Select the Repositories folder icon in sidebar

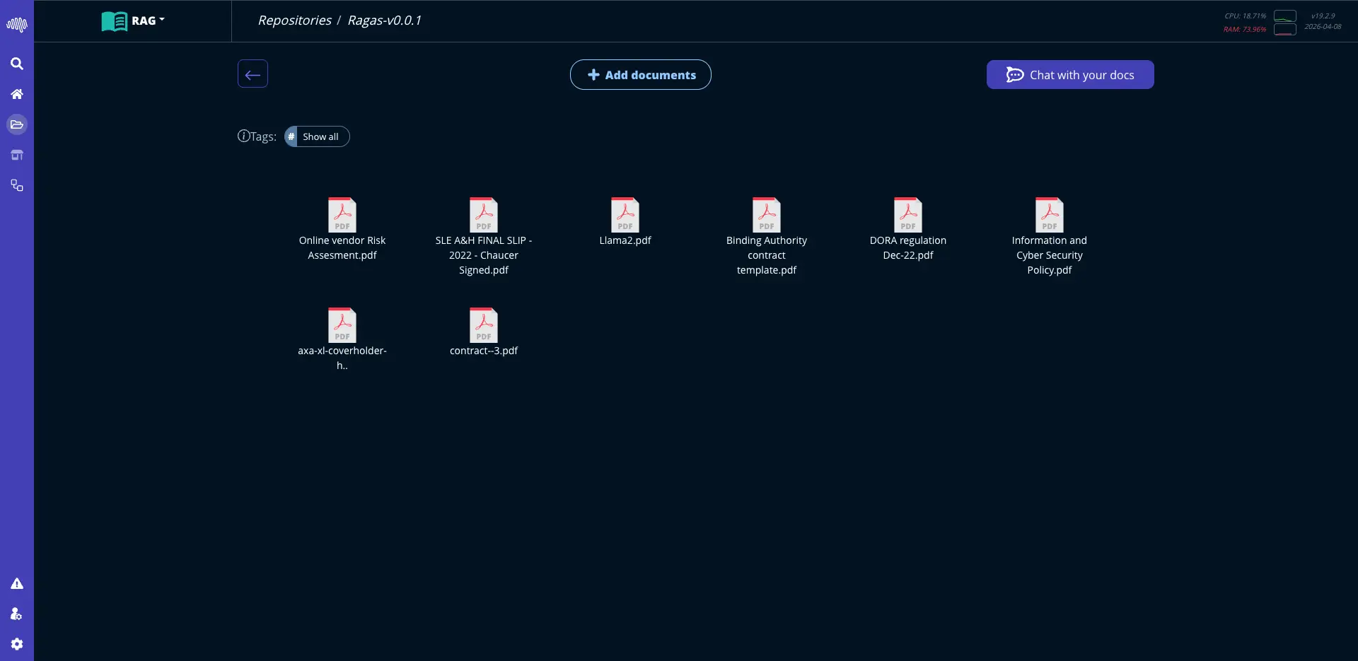pyautogui.click(x=17, y=124)
